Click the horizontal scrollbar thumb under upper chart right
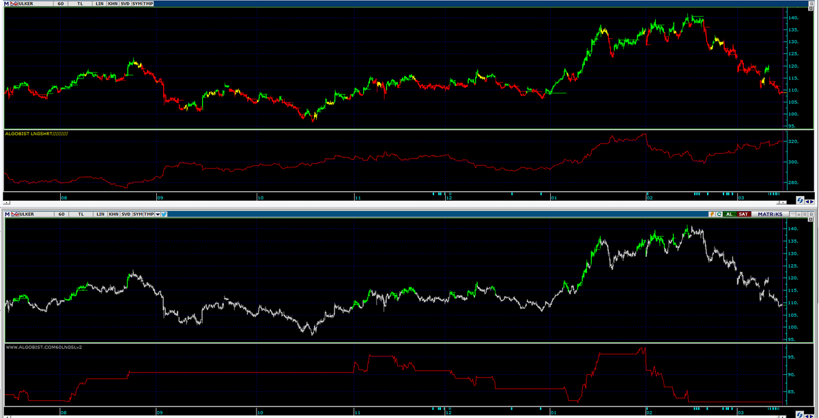Screen dimensions: 819x418 tap(781, 203)
